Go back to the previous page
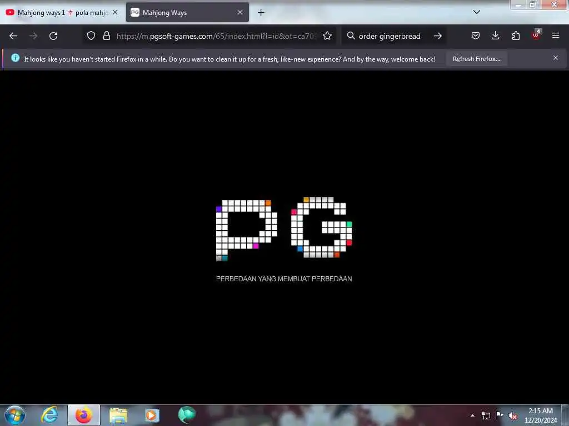 (13, 36)
